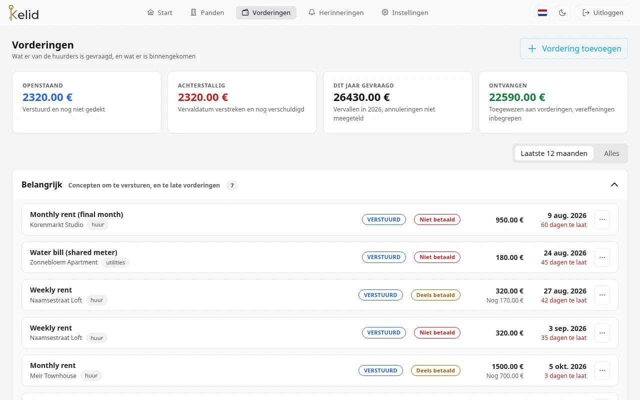Click the Meir Townhouse property name
This screenshot has height=400, width=640.
[x=53, y=376]
